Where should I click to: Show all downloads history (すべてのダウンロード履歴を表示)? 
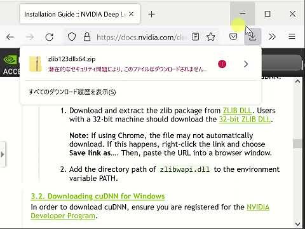72,92
